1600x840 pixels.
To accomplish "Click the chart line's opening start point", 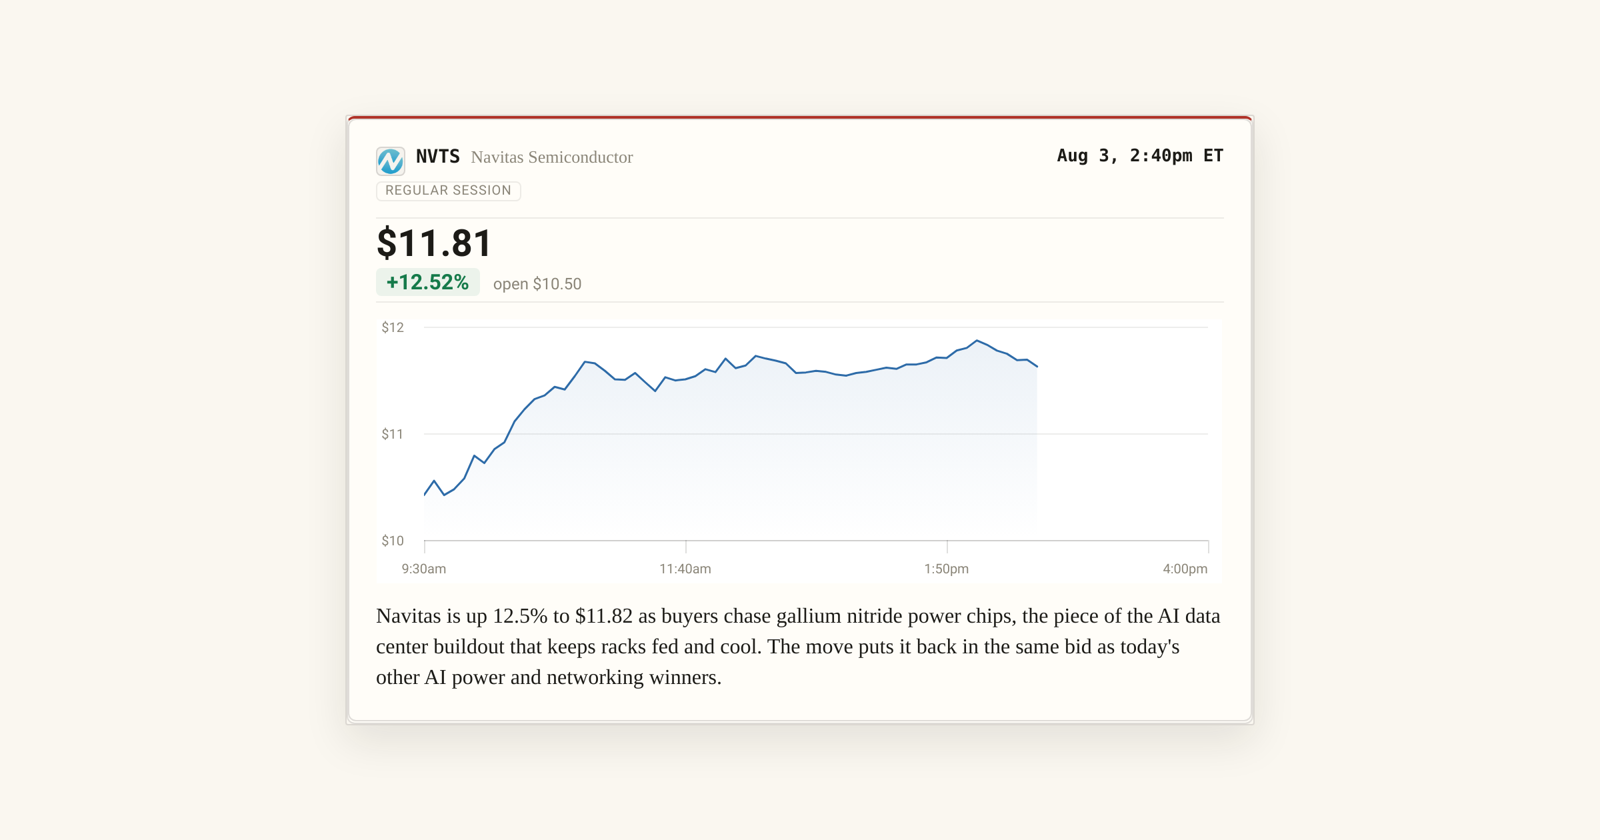I will pos(425,495).
